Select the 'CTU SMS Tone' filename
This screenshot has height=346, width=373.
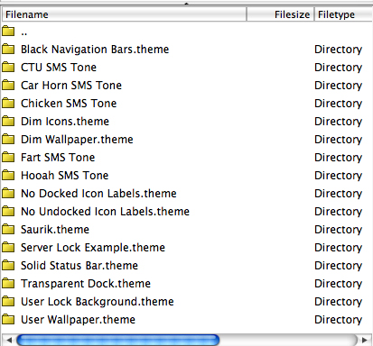click(59, 68)
